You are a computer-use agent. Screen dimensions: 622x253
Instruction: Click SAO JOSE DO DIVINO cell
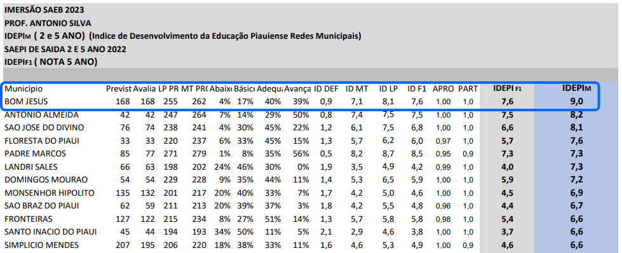[44, 128]
